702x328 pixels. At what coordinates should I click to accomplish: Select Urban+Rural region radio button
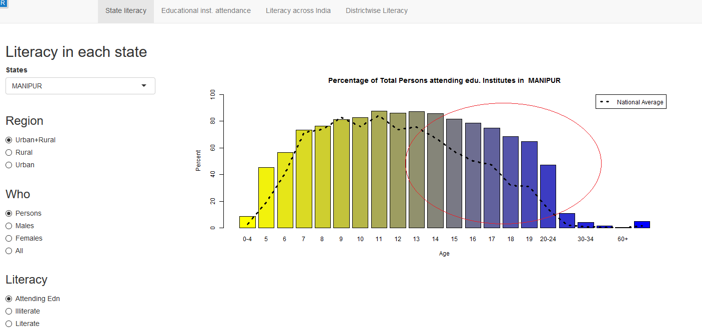click(x=8, y=140)
